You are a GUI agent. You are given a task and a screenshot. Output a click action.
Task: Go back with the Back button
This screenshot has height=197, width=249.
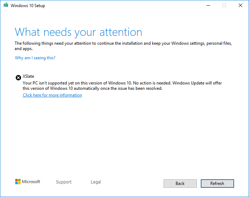coord(180,184)
